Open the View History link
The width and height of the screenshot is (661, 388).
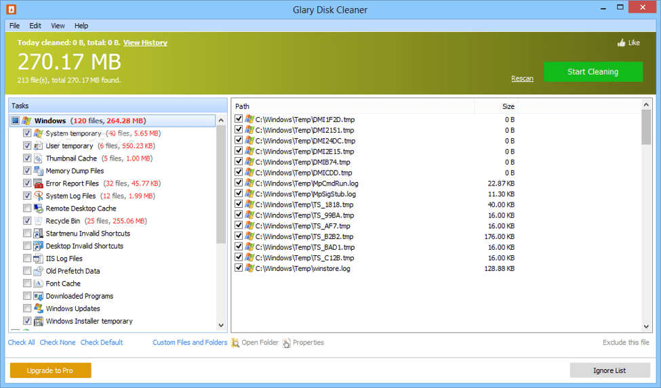point(145,43)
